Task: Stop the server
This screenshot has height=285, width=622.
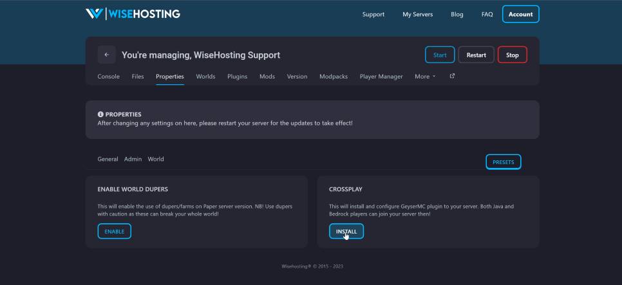Action: (x=512, y=55)
